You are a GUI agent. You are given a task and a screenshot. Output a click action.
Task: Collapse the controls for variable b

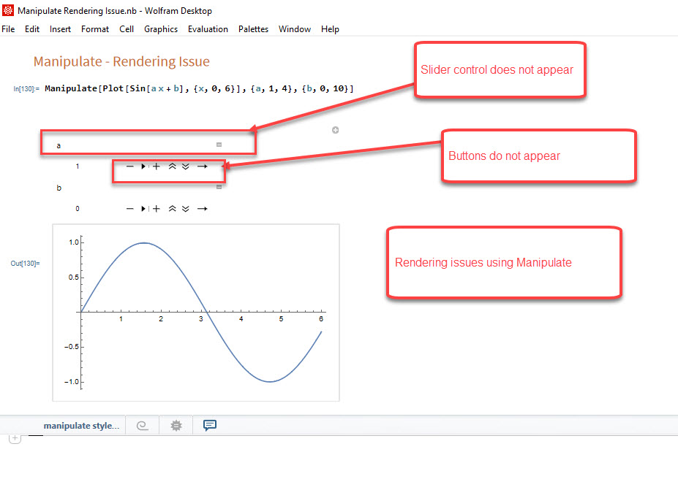(219, 187)
